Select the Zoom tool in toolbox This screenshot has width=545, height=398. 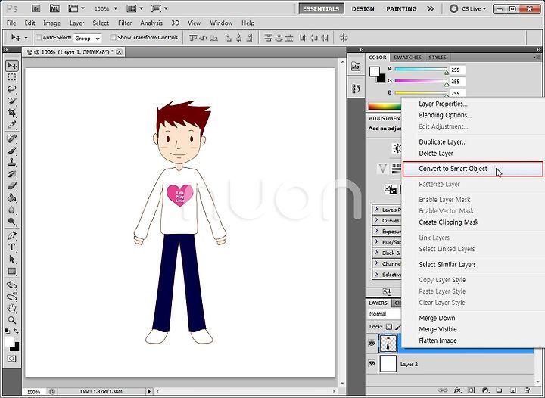pyautogui.click(x=12, y=320)
